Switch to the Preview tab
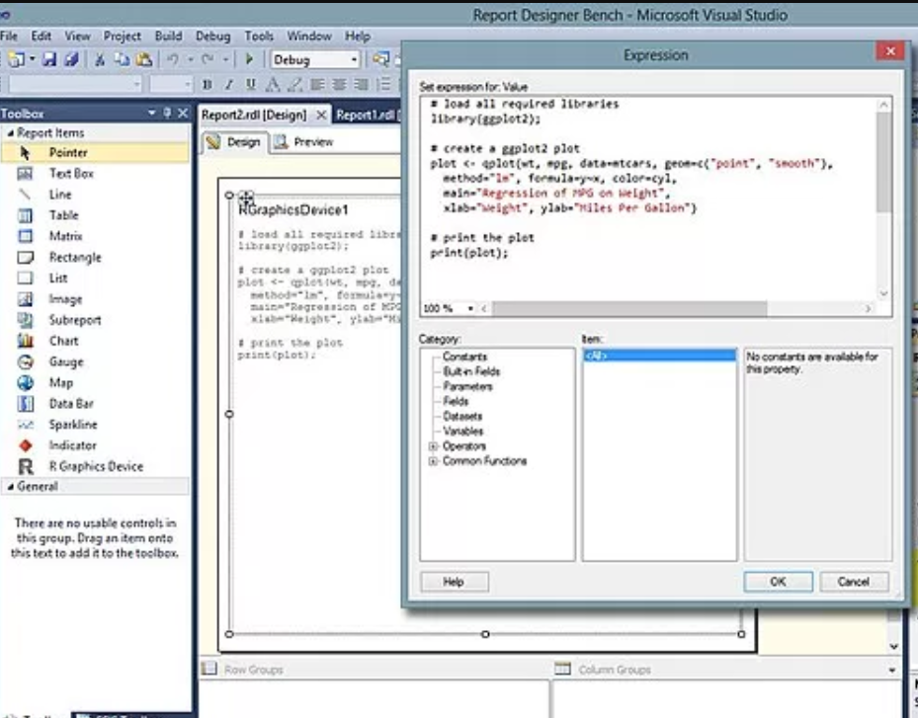 (303, 142)
